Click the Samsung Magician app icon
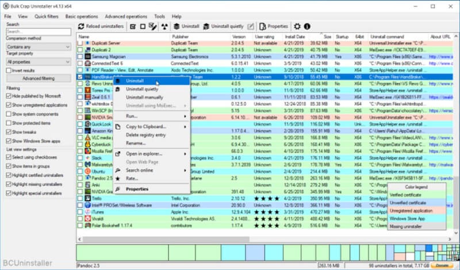460x270 pixels. 87,56
